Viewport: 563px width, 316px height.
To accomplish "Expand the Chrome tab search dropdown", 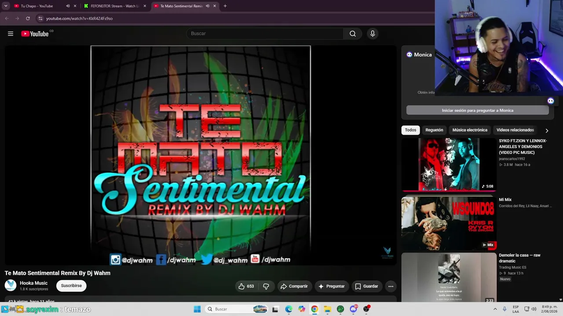I will click(x=6, y=6).
